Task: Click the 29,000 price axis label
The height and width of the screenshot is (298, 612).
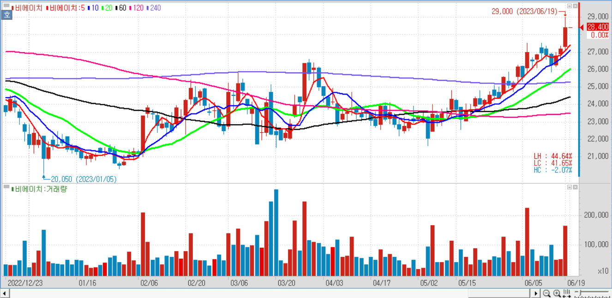Action: point(598,16)
